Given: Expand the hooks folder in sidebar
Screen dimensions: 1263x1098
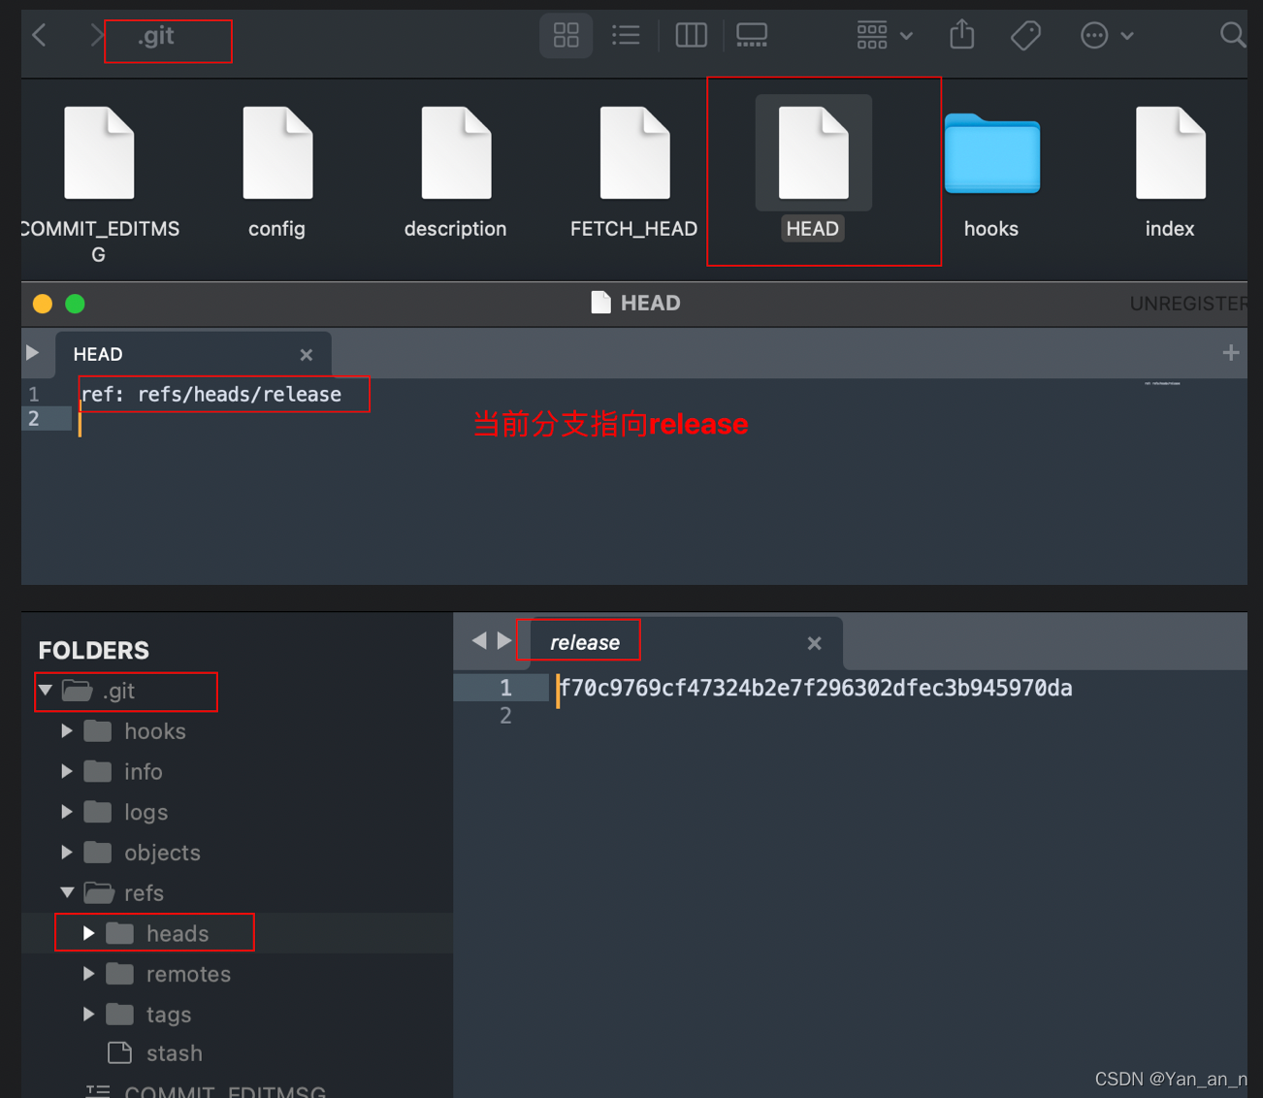Looking at the screenshot, I should (67, 731).
